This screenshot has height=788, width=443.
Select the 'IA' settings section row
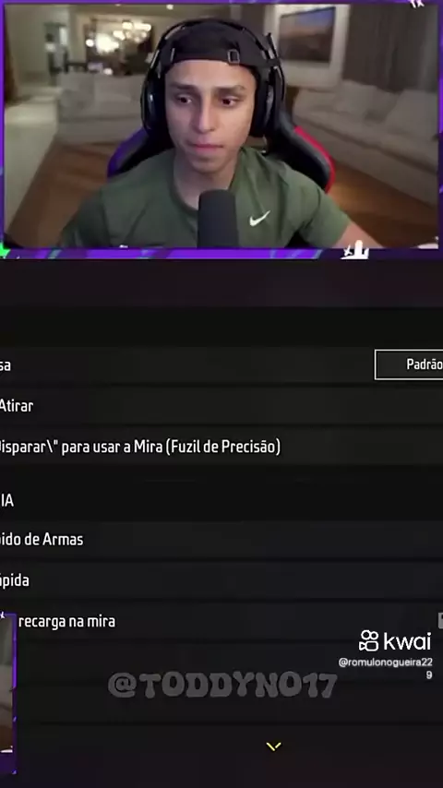point(221,500)
